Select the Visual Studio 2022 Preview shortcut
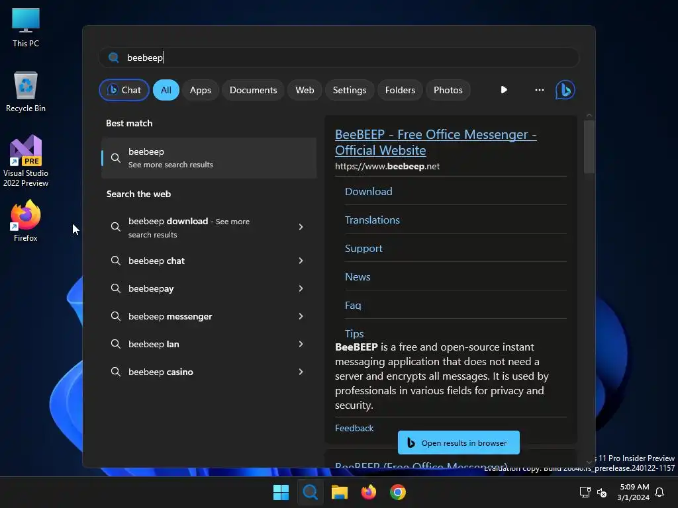The height and width of the screenshot is (508, 678). [26, 161]
